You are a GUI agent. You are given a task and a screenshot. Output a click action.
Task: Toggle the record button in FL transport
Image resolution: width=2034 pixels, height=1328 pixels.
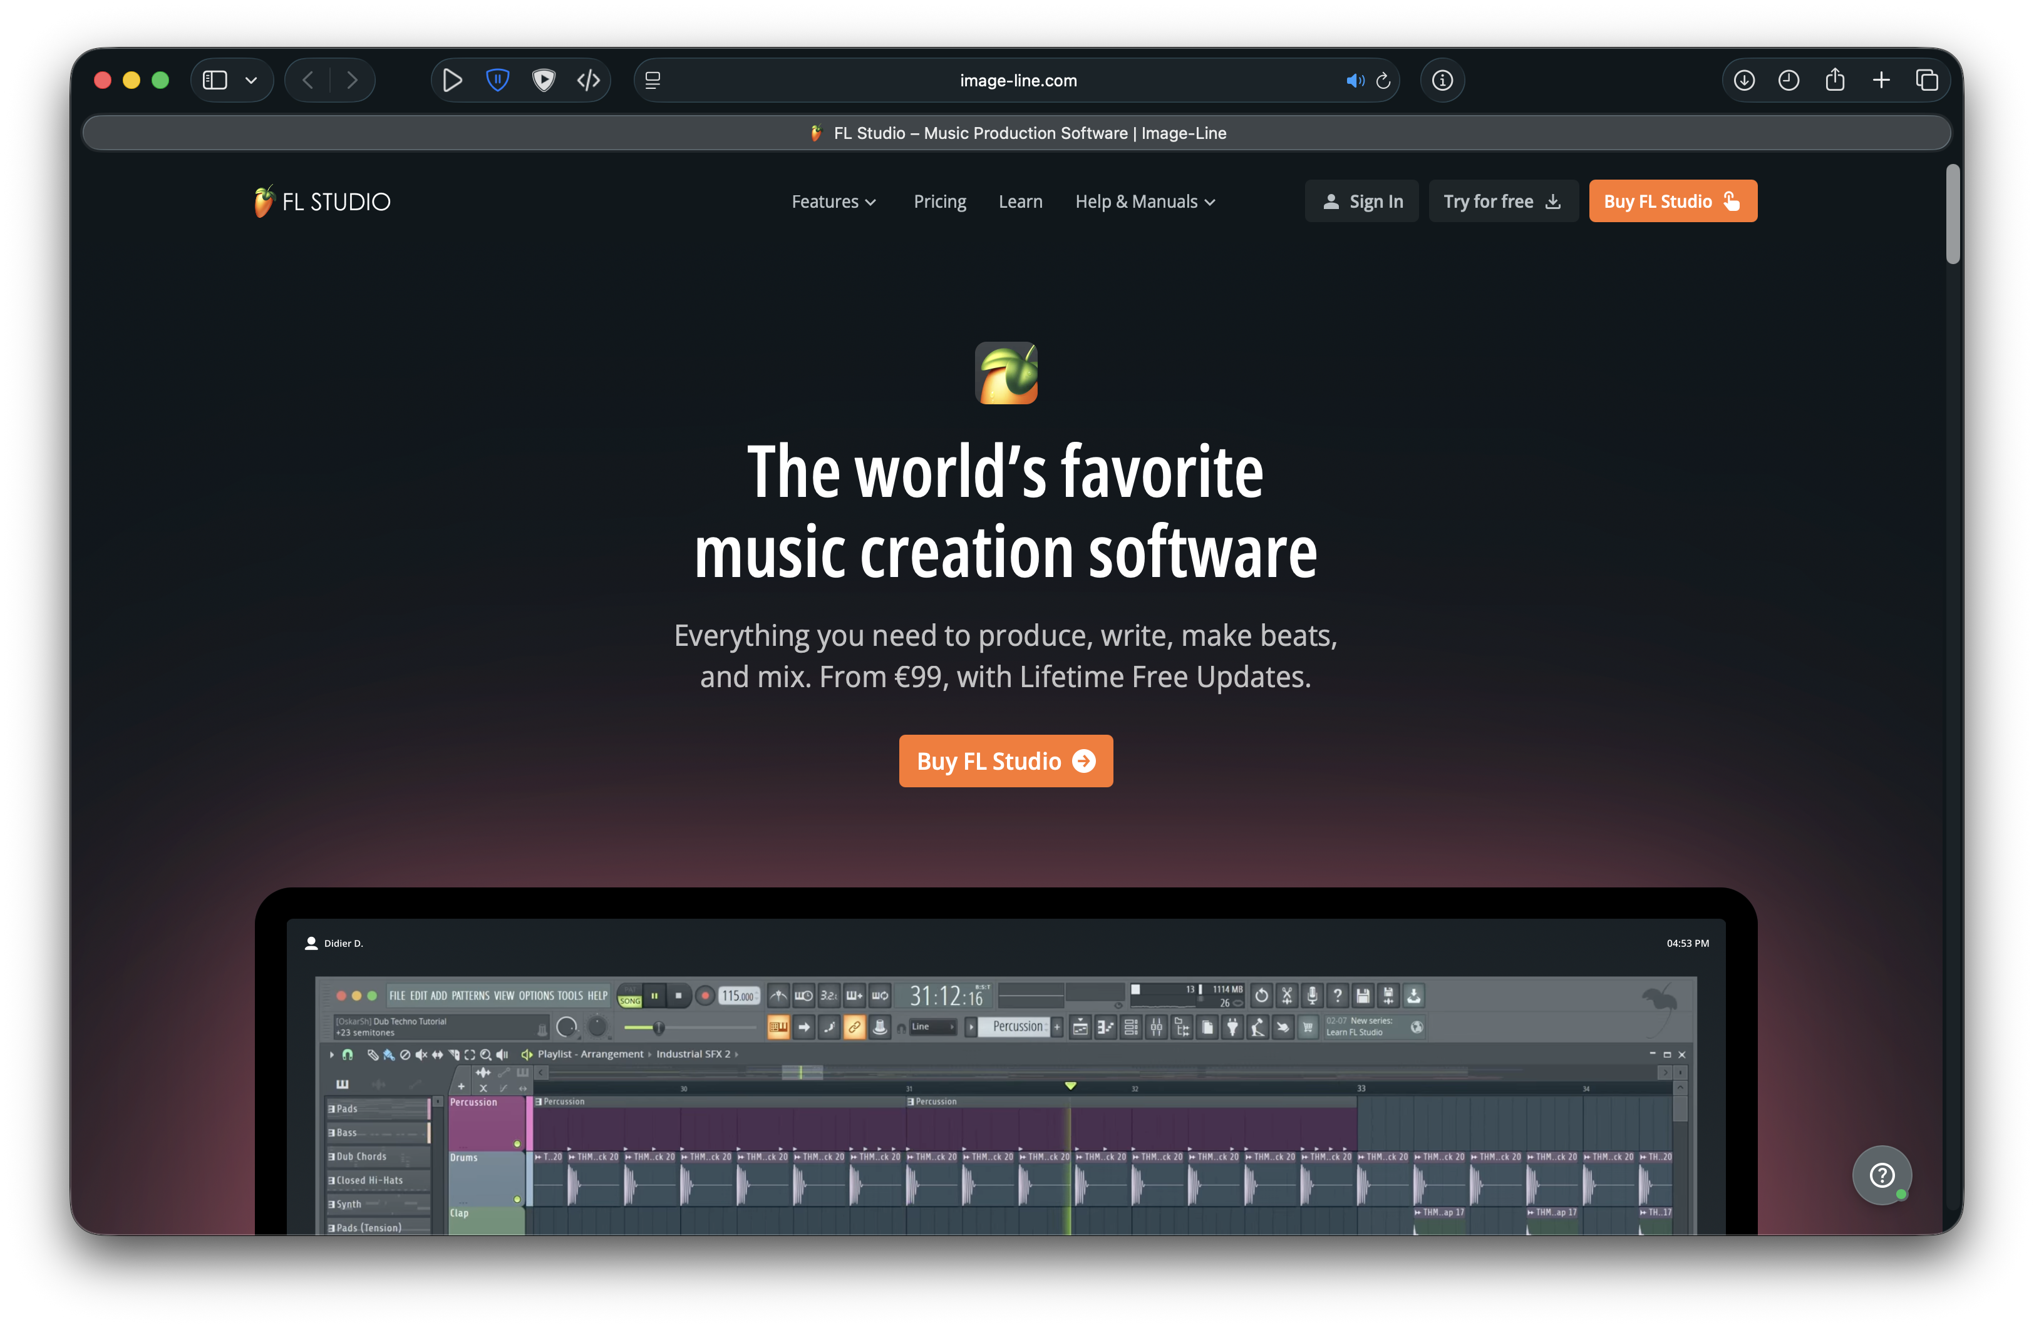pyautogui.click(x=705, y=996)
